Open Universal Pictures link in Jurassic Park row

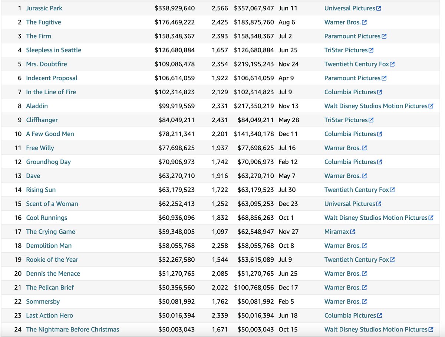[350, 8]
